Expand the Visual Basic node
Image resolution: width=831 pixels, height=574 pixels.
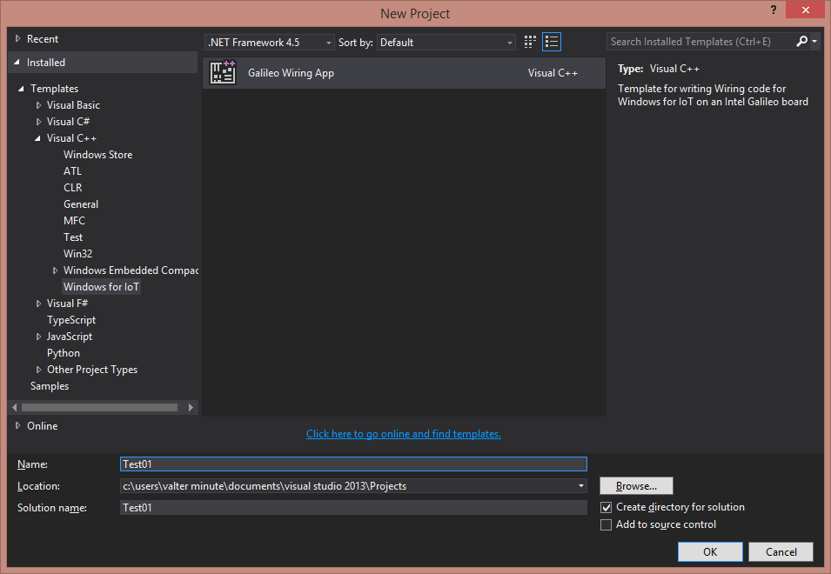click(38, 105)
